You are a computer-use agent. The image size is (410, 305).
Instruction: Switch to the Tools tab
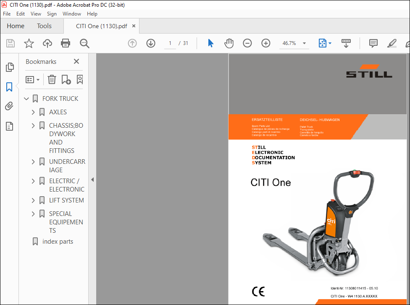click(44, 26)
